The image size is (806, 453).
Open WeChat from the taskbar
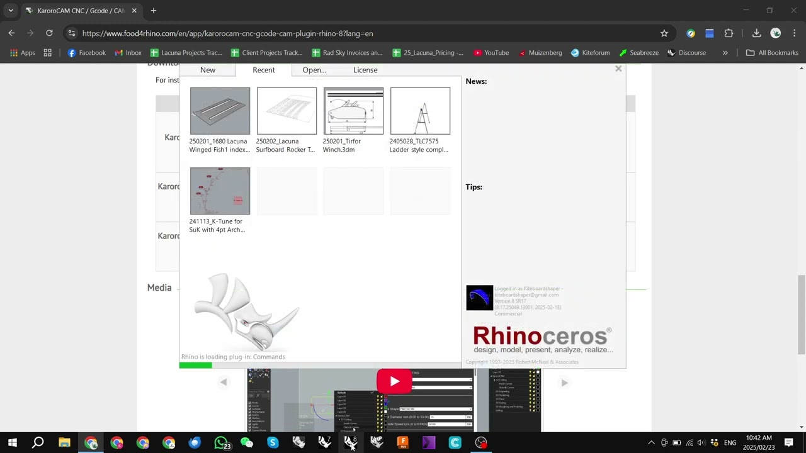coord(247,442)
